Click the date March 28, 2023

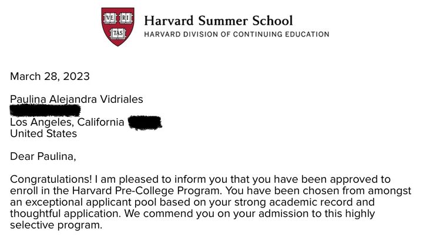click(x=49, y=76)
